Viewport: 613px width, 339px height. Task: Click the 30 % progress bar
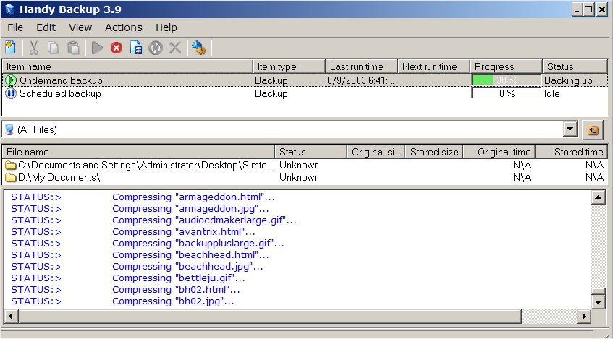pos(507,80)
